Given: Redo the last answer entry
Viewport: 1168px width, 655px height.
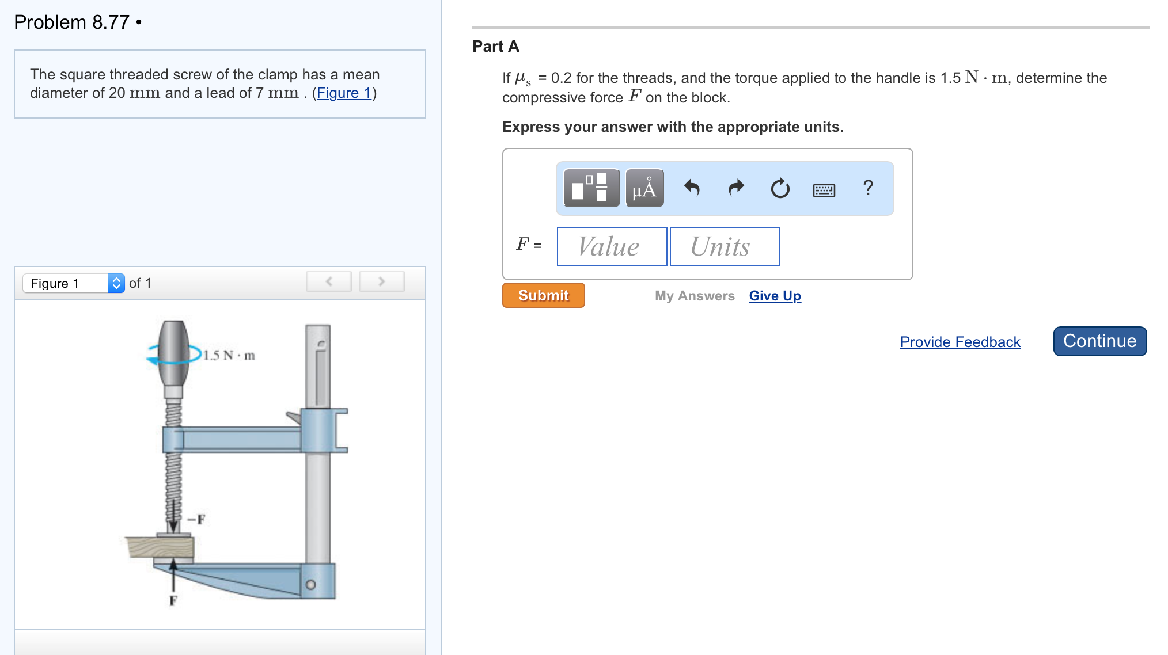Looking at the screenshot, I should (735, 188).
